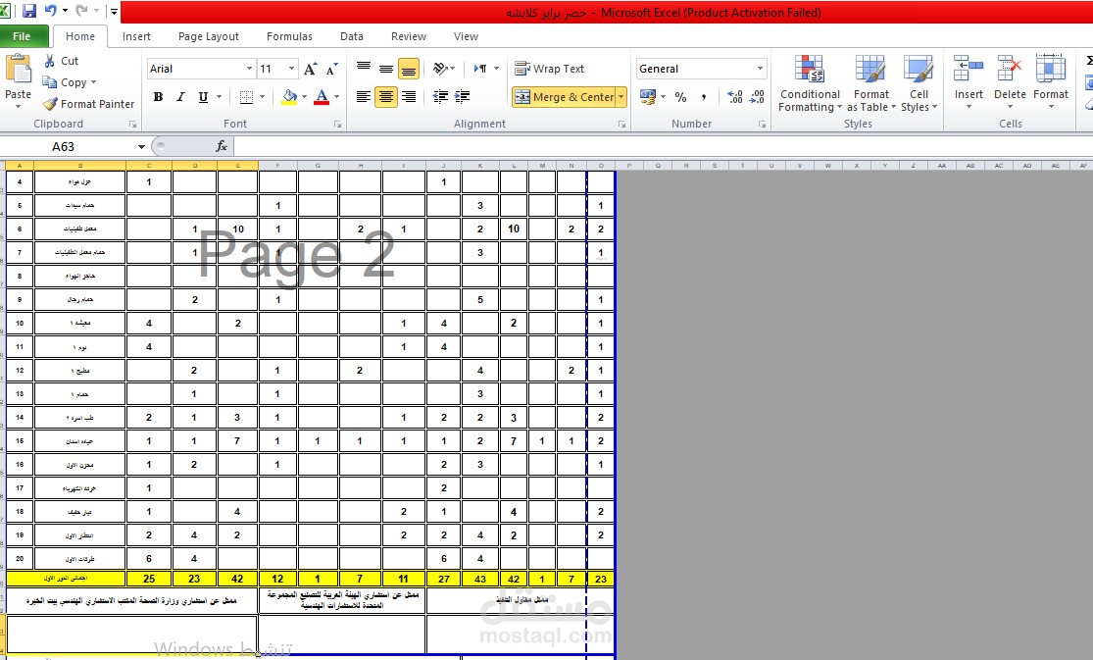Open Cell Styles gallery
Image resolution: width=1093 pixels, height=660 pixels.
coord(919,83)
